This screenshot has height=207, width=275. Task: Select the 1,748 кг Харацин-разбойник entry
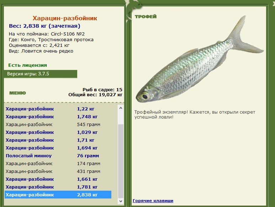click(58, 117)
